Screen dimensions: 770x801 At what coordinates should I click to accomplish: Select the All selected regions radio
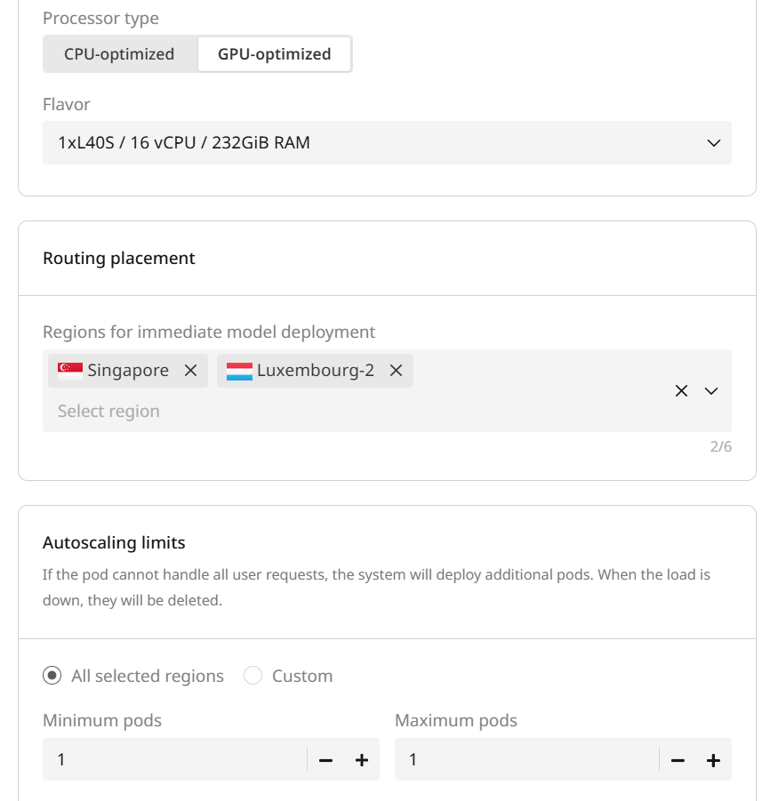(52, 676)
